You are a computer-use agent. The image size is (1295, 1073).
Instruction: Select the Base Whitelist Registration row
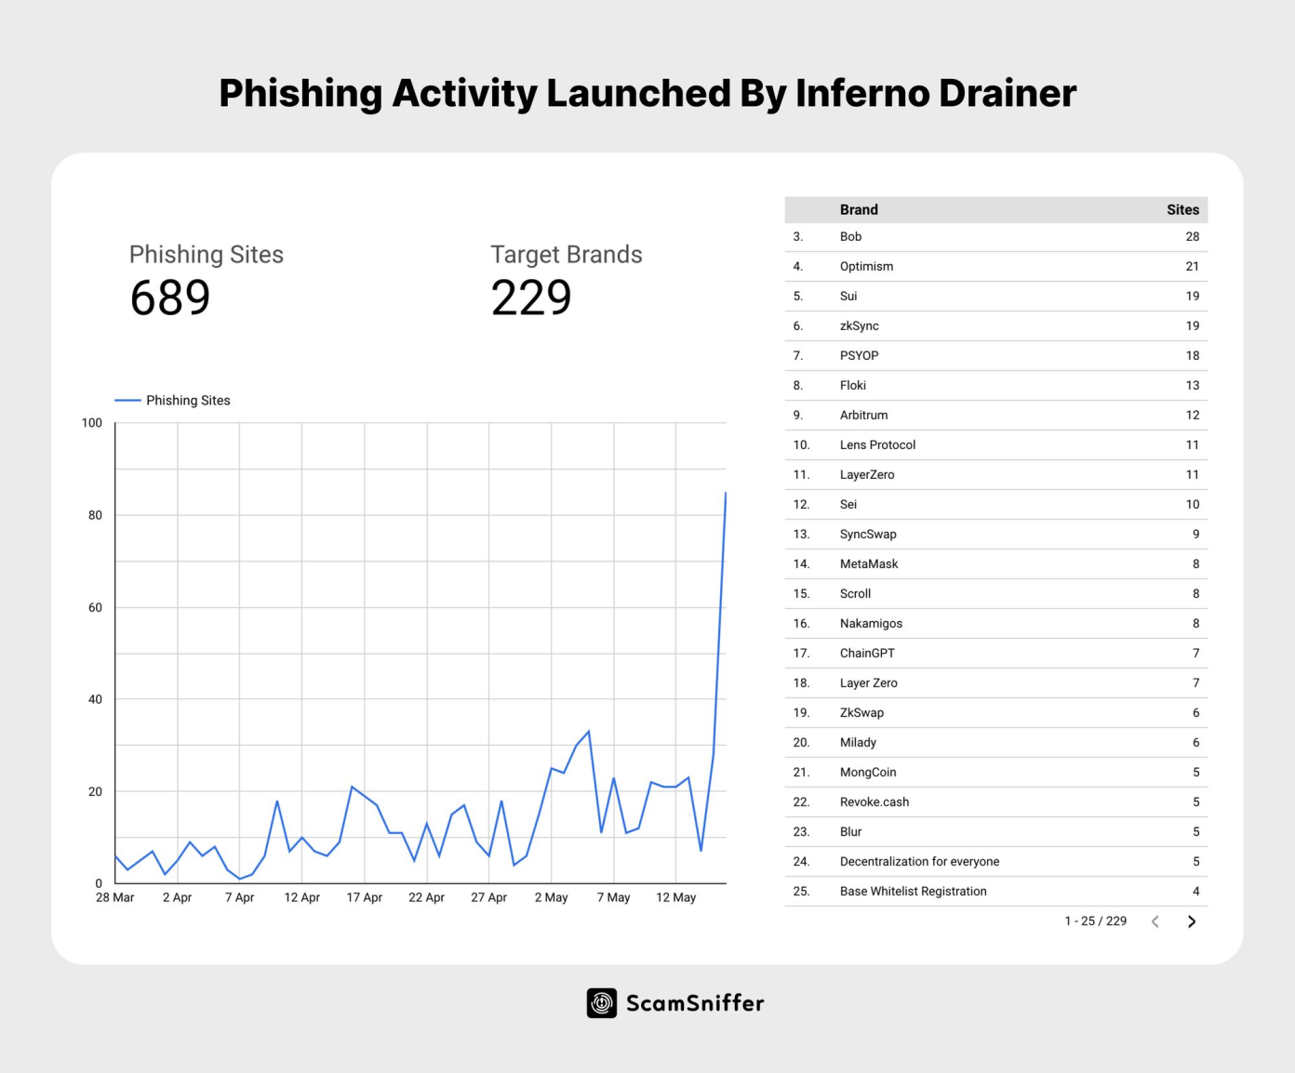pyautogui.click(x=996, y=892)
